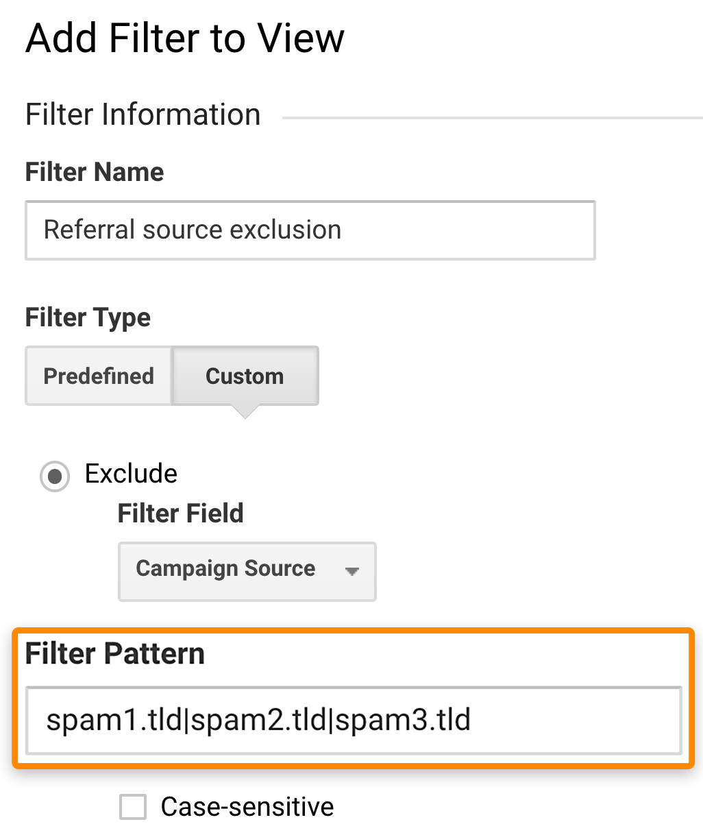This screenshot has width=703, height=835.
Task: Enable the Case-sensitive checkbox
Action: [x=132, y=808]
